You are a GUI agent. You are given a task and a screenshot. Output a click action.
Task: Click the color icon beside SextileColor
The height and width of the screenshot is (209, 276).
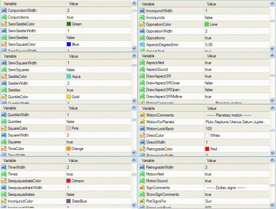(x=4, y=77)
